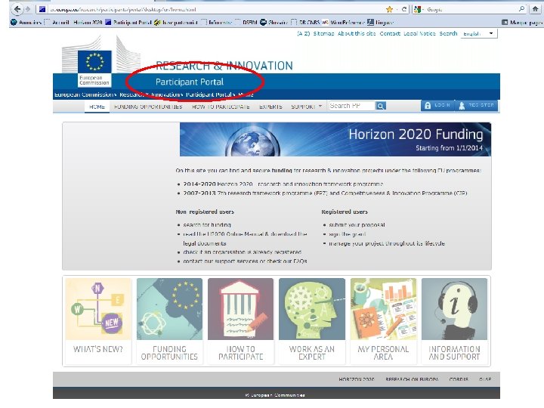Open the A-Z index link

pyautogui.click(x=303, y=34)
